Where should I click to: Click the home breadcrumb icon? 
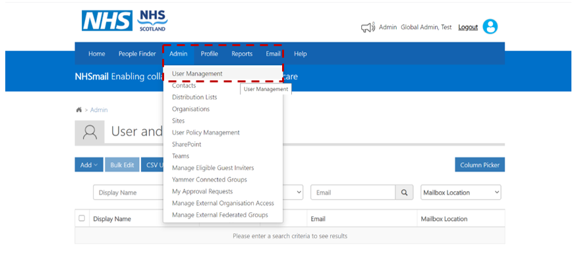pyautogui.click(x=79, y=110)
